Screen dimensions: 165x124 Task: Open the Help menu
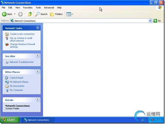click(x=59, y=8)
